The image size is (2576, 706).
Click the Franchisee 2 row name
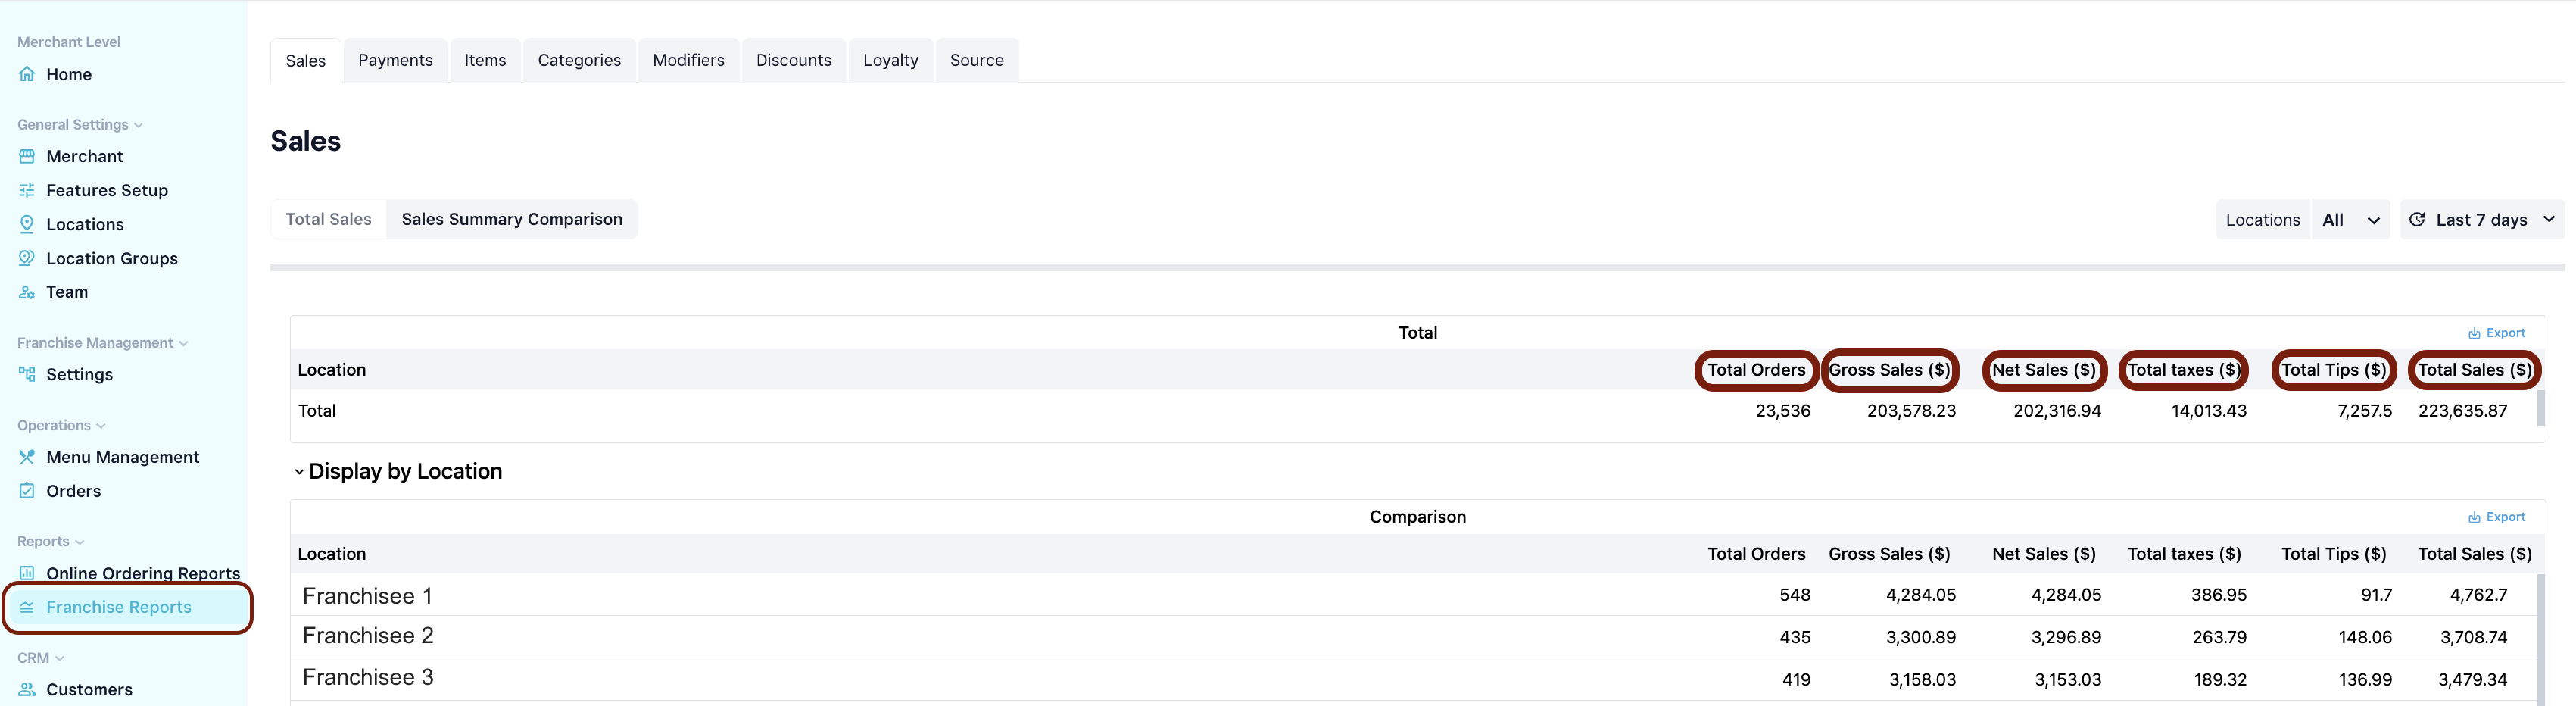[x=368, y=636]
